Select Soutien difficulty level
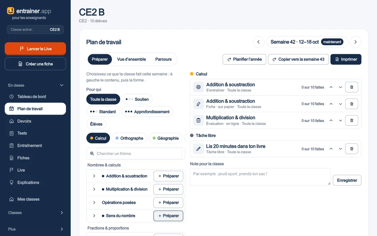Image resolution: width=377 pixels, height=236 pixels. coord(137,99)
